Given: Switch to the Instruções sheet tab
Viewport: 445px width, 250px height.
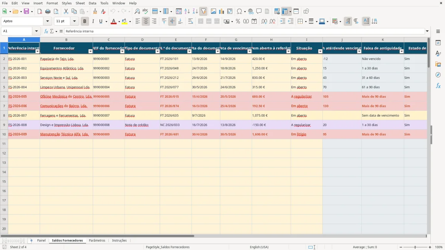Looking at the screenshot, I should (119, 240).
